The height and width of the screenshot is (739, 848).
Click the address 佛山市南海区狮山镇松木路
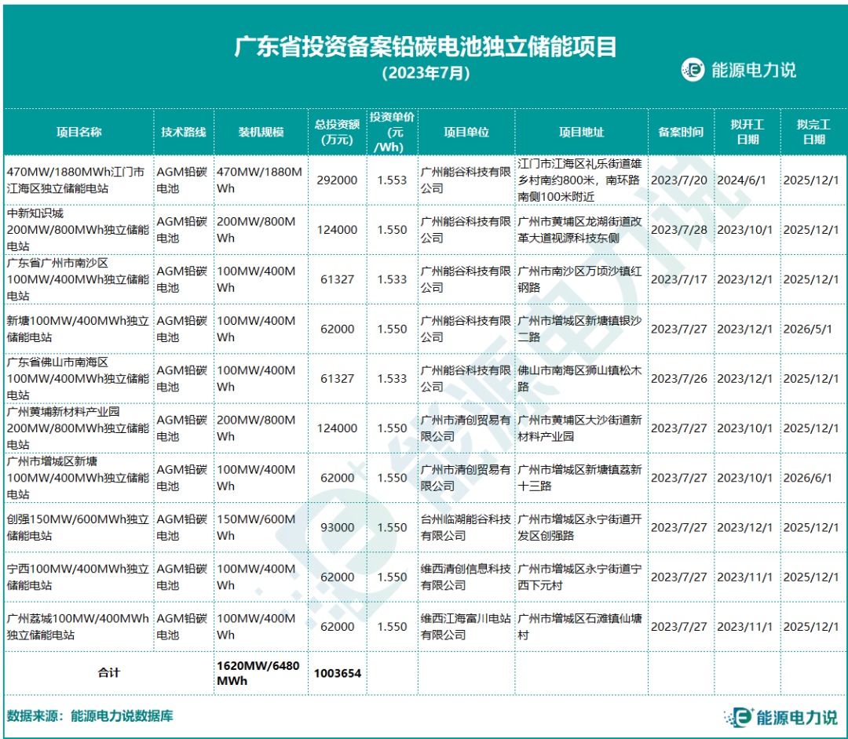[579, 379]
